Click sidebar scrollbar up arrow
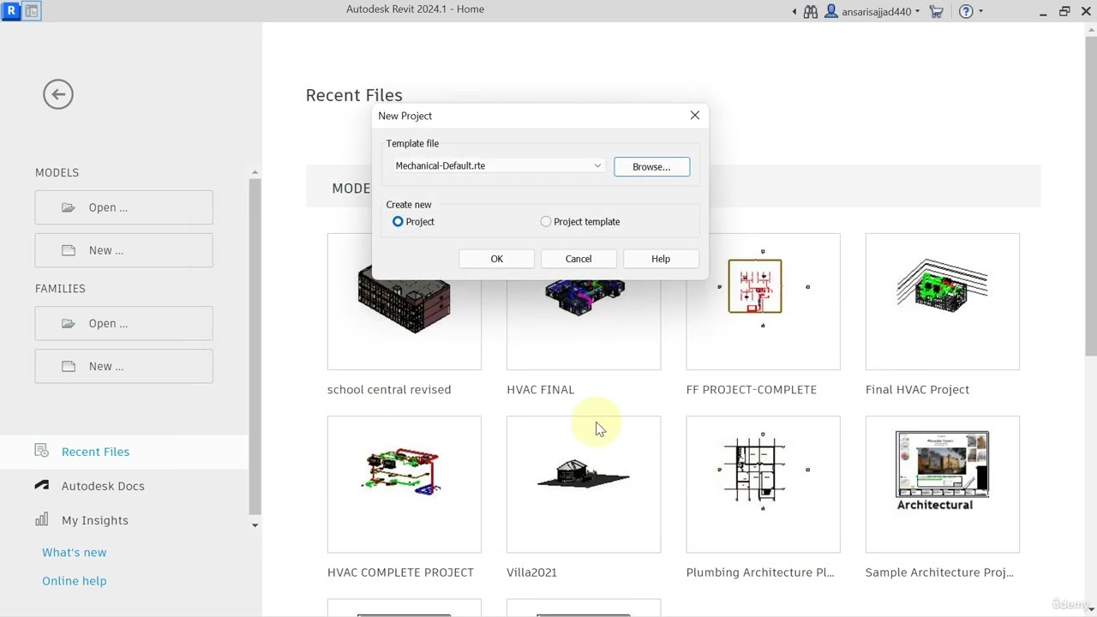Image resolution: width=1097 pixels, height=617 pixels. pos(255,173)
